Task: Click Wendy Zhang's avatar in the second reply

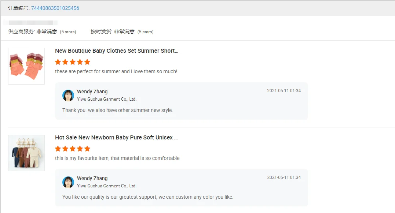Action: coord(68,182)
